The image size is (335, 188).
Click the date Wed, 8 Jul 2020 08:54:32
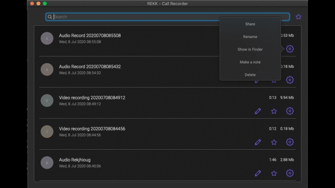tap(80, 73)
